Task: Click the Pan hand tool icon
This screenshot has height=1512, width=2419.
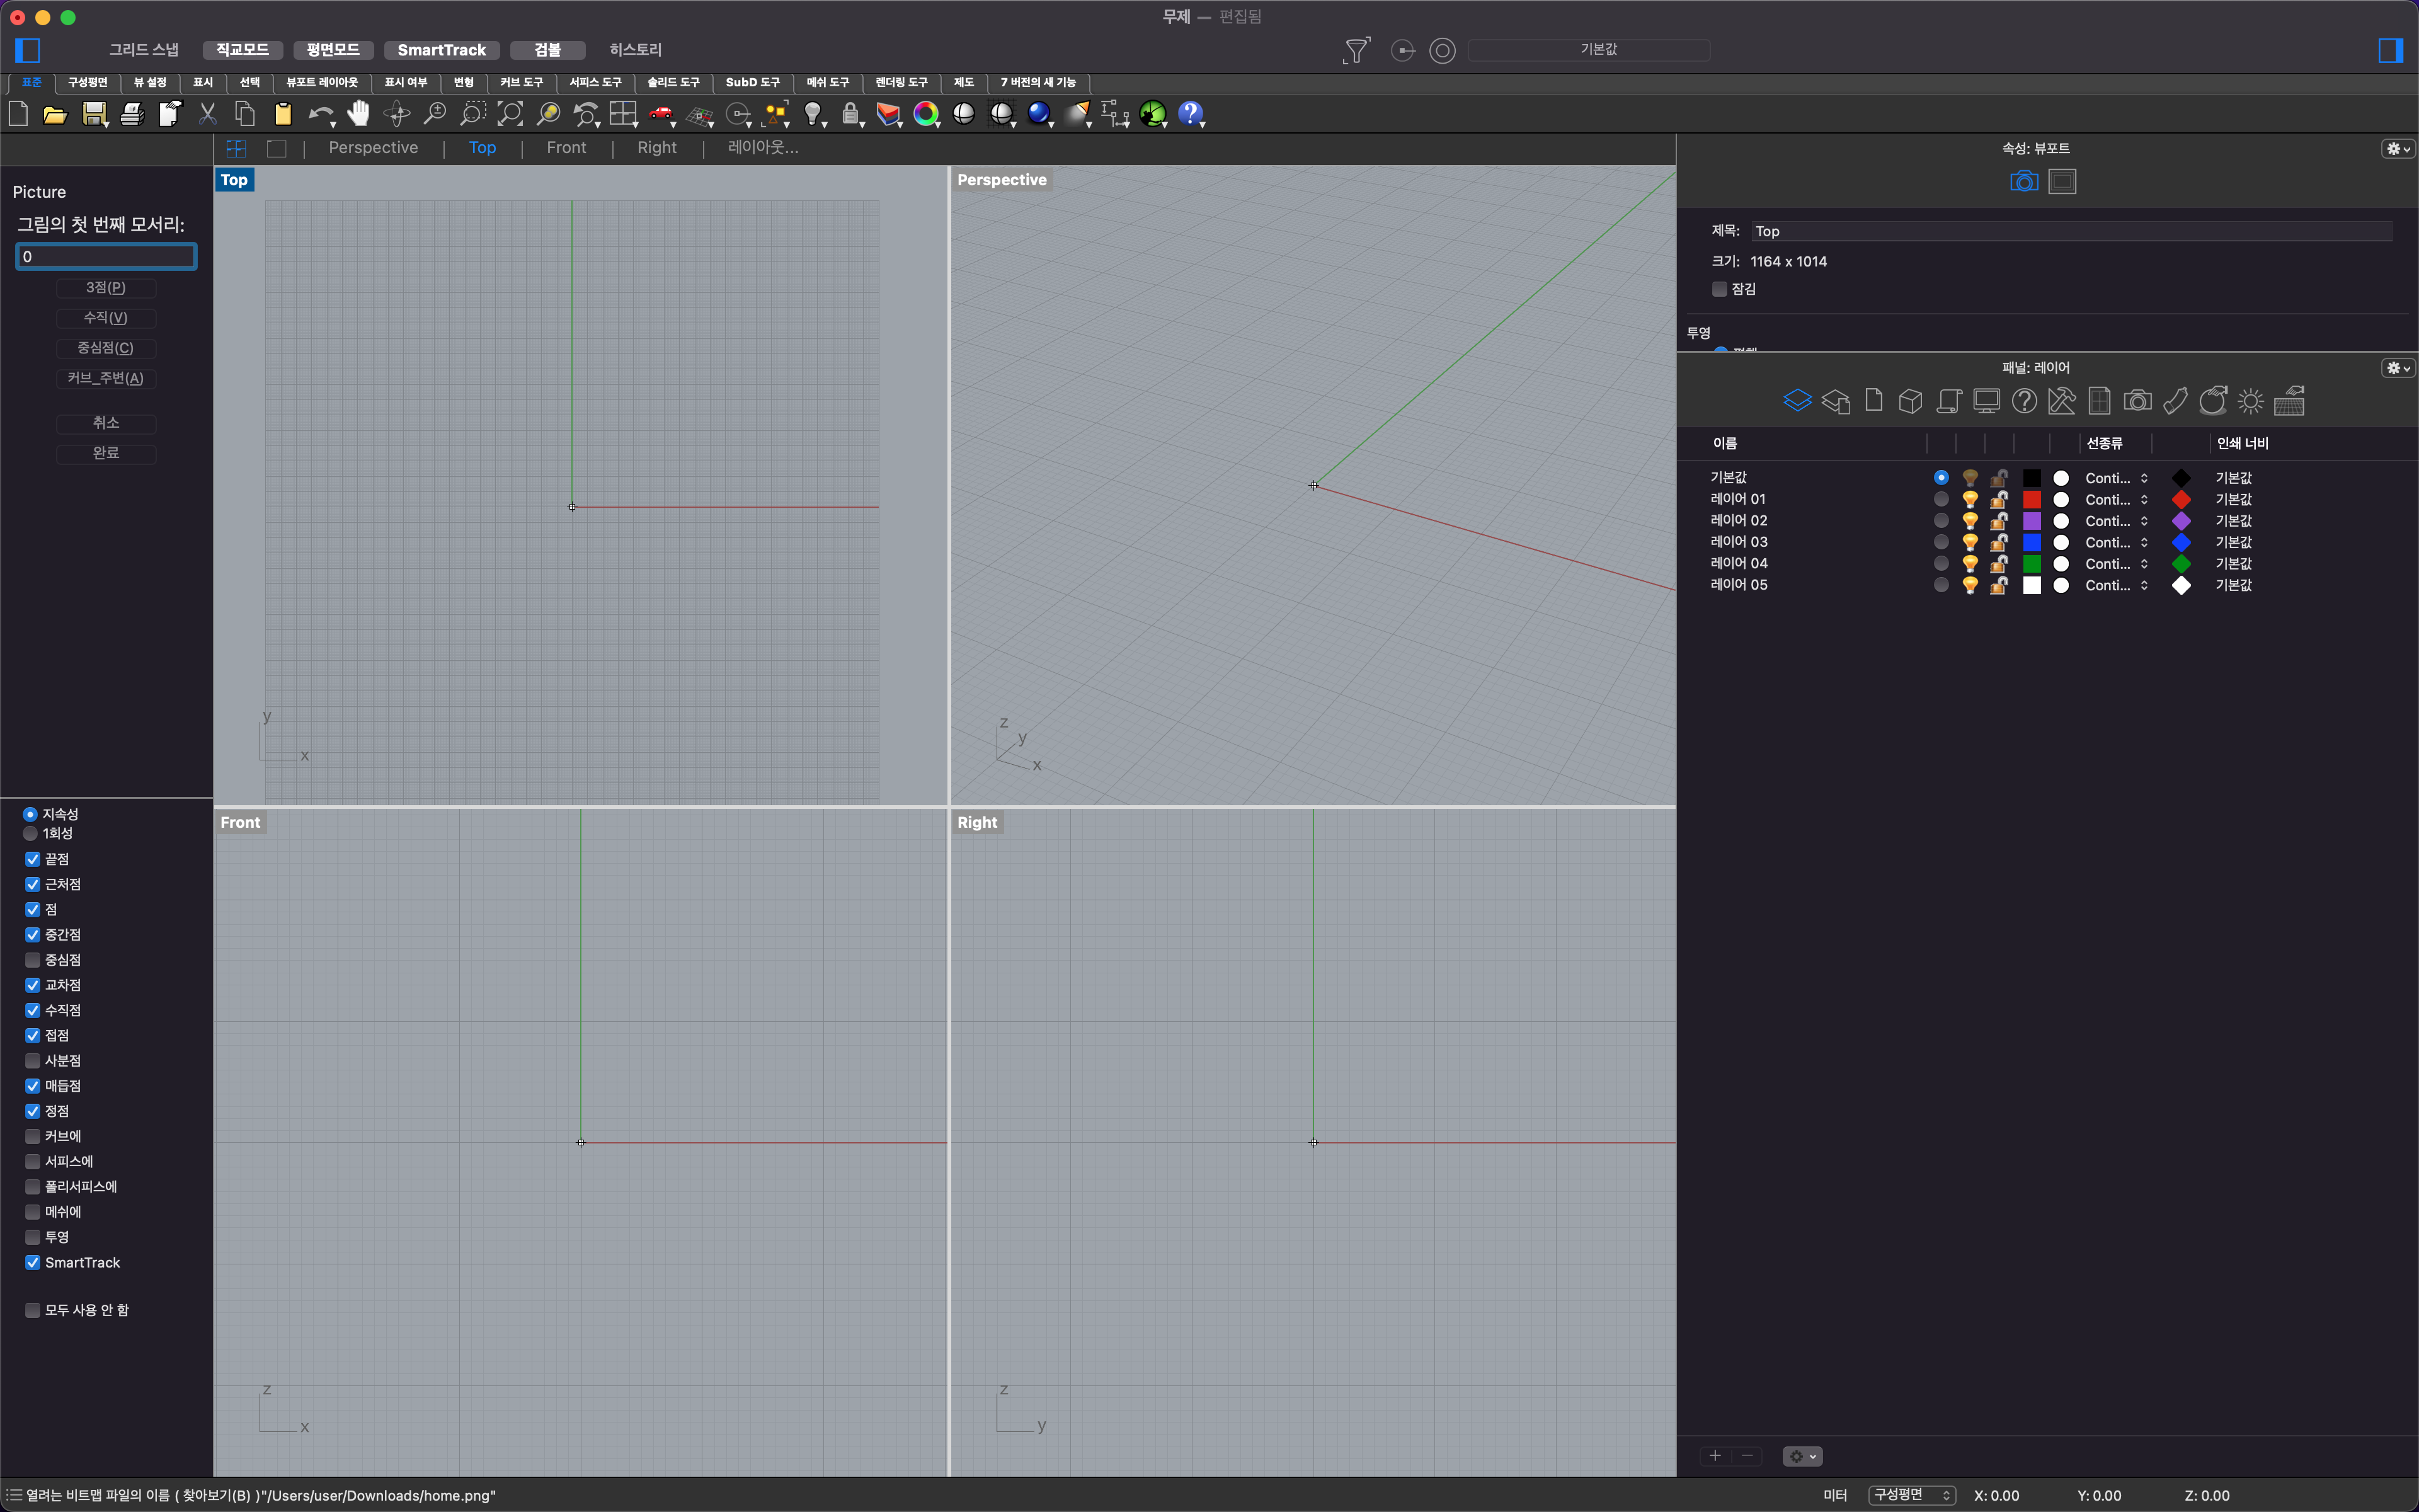Action: [358, 114]
